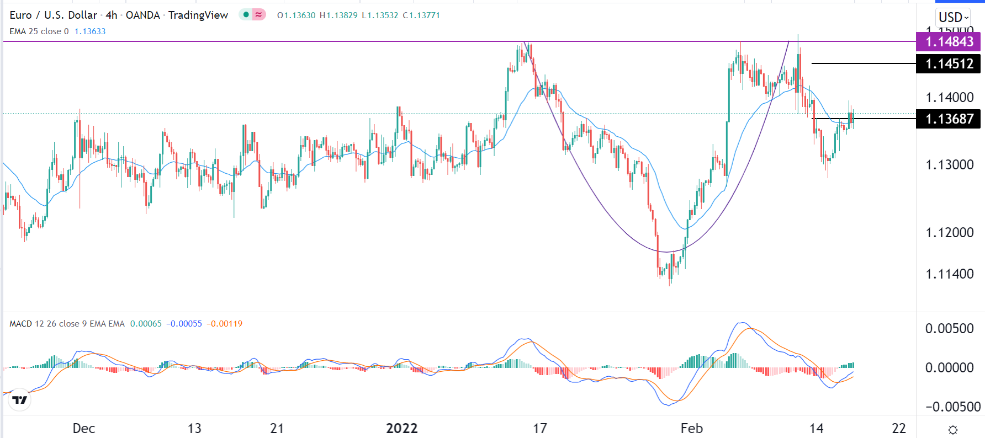Viewport: 985px width, 438px height.
Task: Click the 4h timeframe label
Action: pos(112,15)
